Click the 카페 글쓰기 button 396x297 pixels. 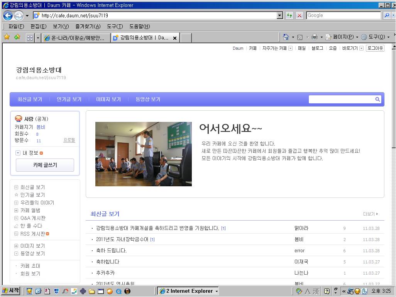[x=45, y=165]
